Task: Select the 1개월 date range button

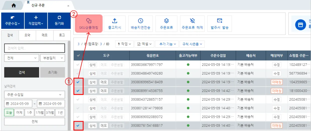Action: [39, 113]
